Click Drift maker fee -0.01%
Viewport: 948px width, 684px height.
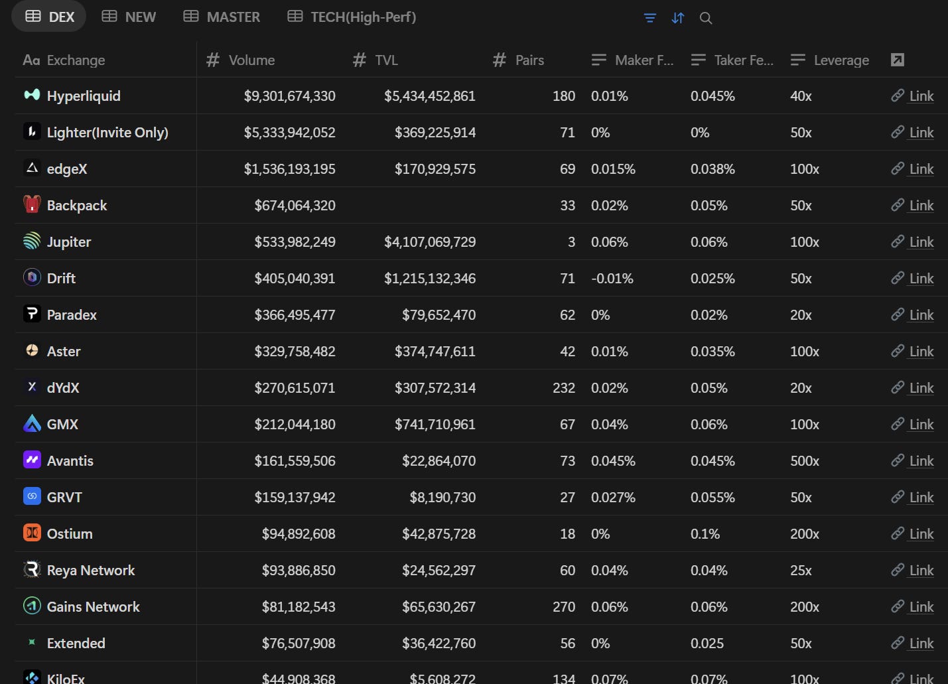(612, 278)
